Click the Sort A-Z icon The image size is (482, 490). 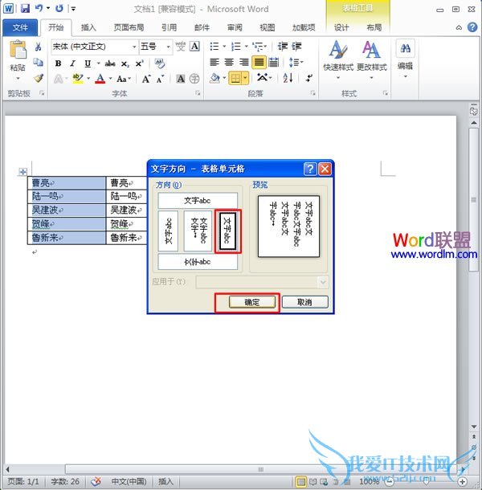(x=288, y=77)
